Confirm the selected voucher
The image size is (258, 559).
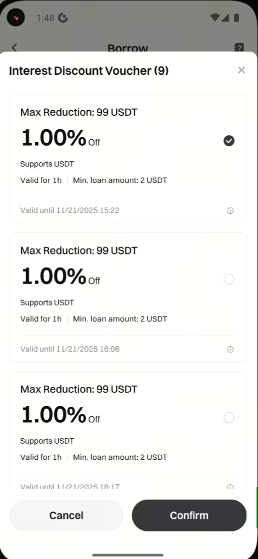(189, 515)
